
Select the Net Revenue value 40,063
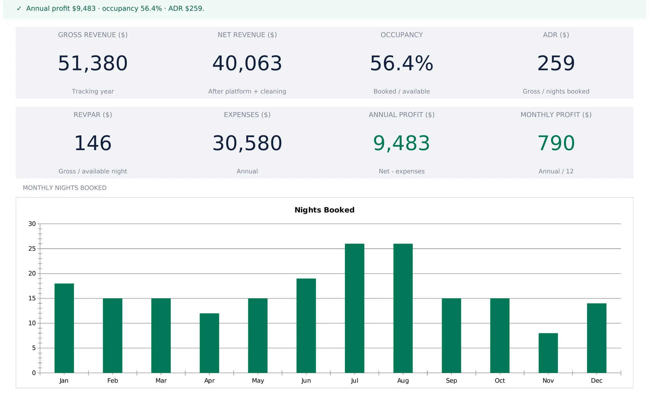tap(247, 63)
